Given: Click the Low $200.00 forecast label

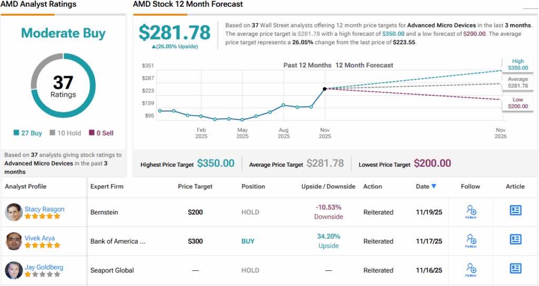Looking at the screenshot, I should tap(518, 103).
